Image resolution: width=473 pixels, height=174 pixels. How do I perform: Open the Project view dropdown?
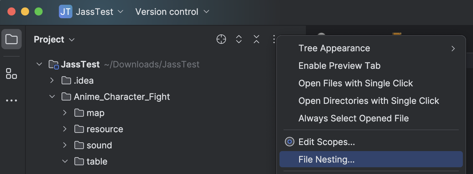(x=54, y=39)
